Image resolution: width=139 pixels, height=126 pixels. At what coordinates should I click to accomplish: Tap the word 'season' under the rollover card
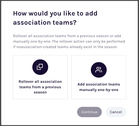[40, 92]
